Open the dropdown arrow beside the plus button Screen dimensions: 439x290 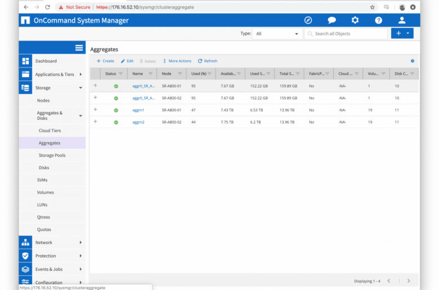point(408,33)
